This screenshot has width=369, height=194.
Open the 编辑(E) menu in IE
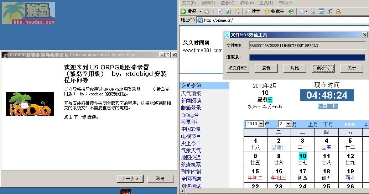[x=208, y=3]
